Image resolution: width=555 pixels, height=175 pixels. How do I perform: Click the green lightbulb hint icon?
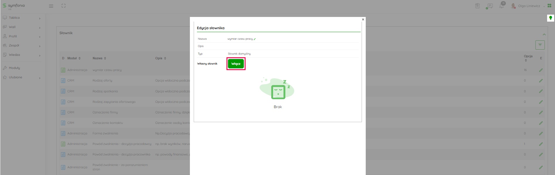click(550, 18)
